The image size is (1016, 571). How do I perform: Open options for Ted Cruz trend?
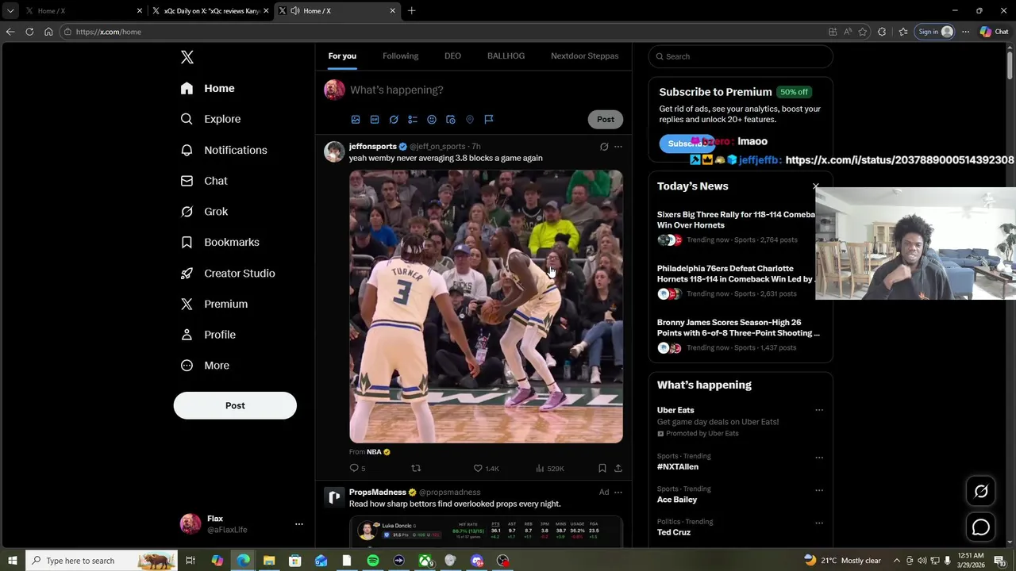[819, 523]
